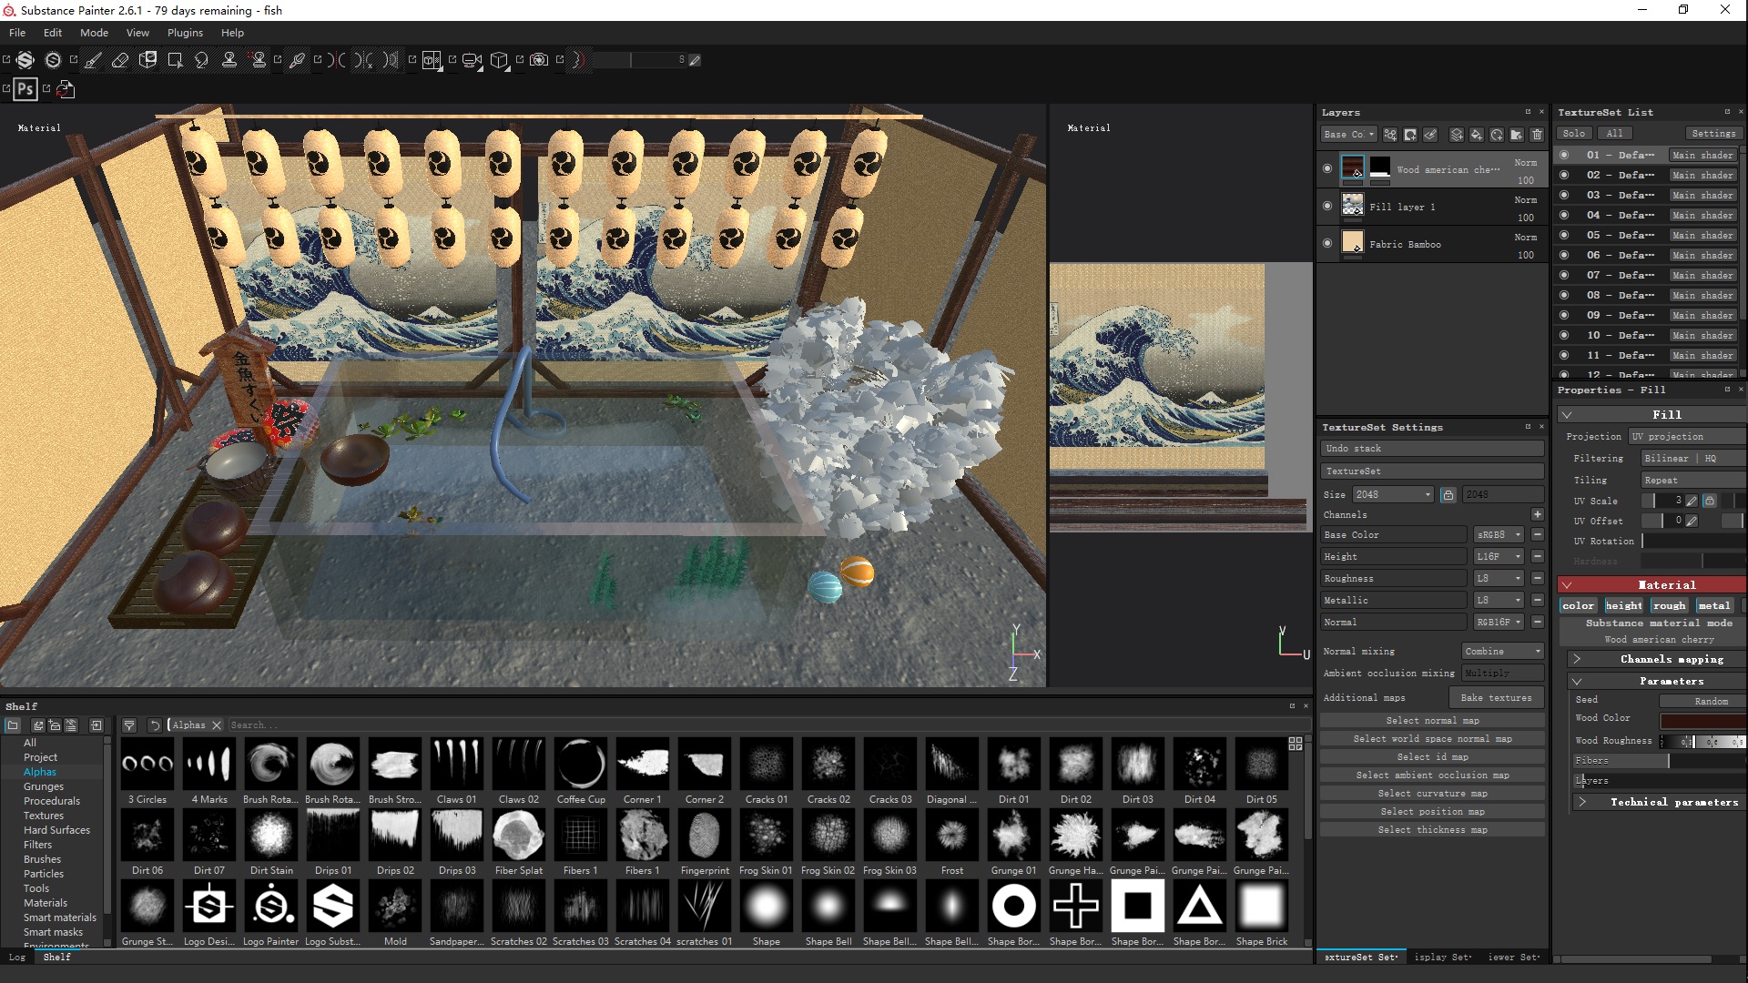Toggle shelf grid view size icon
The image size is (1748, 983).
pos(1296,744)
